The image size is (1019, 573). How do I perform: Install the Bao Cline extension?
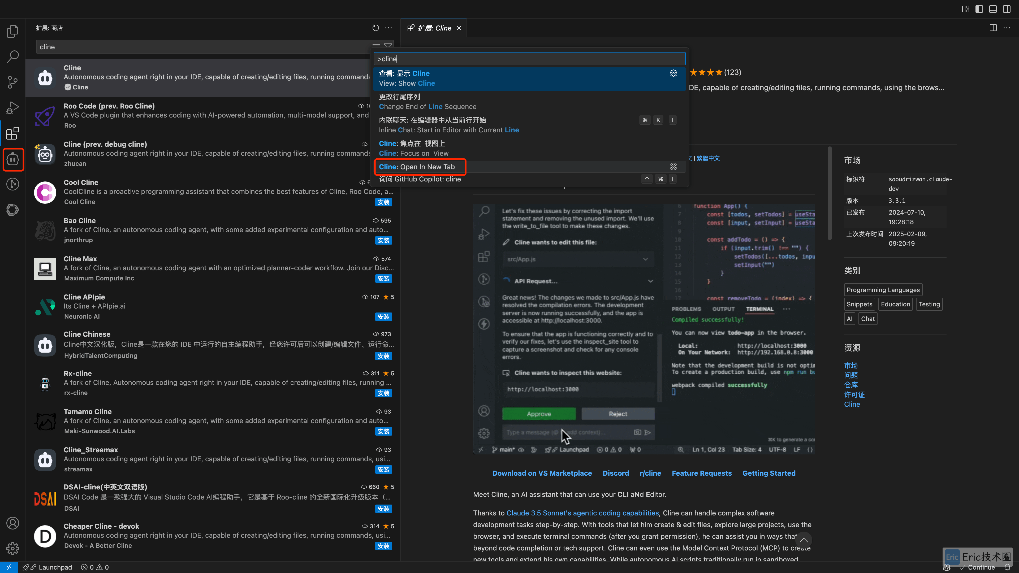[x=383, y=240]
